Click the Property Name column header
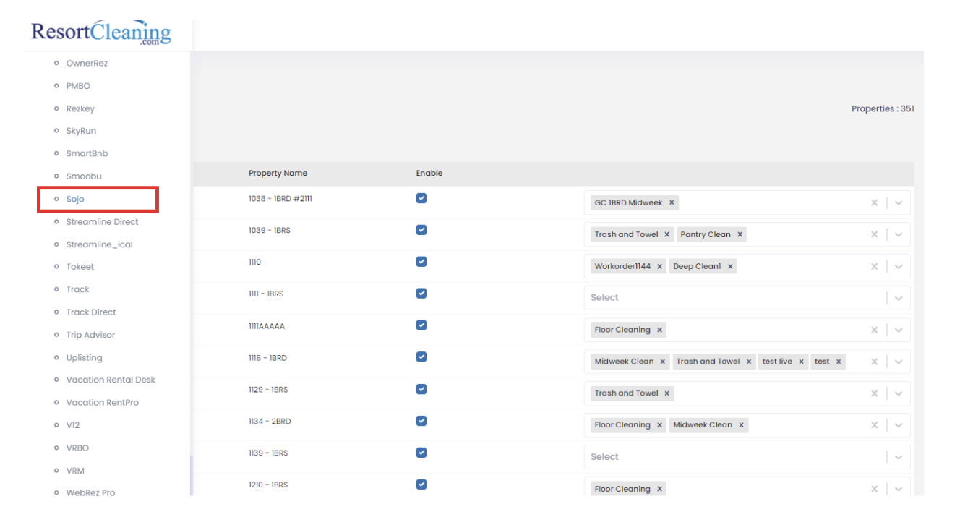This screenshot has height=525, width=973. [x=278, y=174]
